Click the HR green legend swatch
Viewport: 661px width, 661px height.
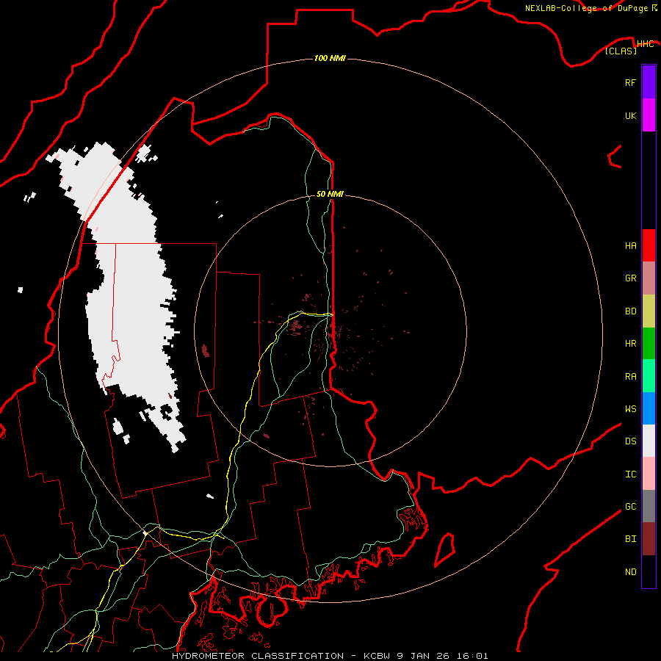[649, 344]
